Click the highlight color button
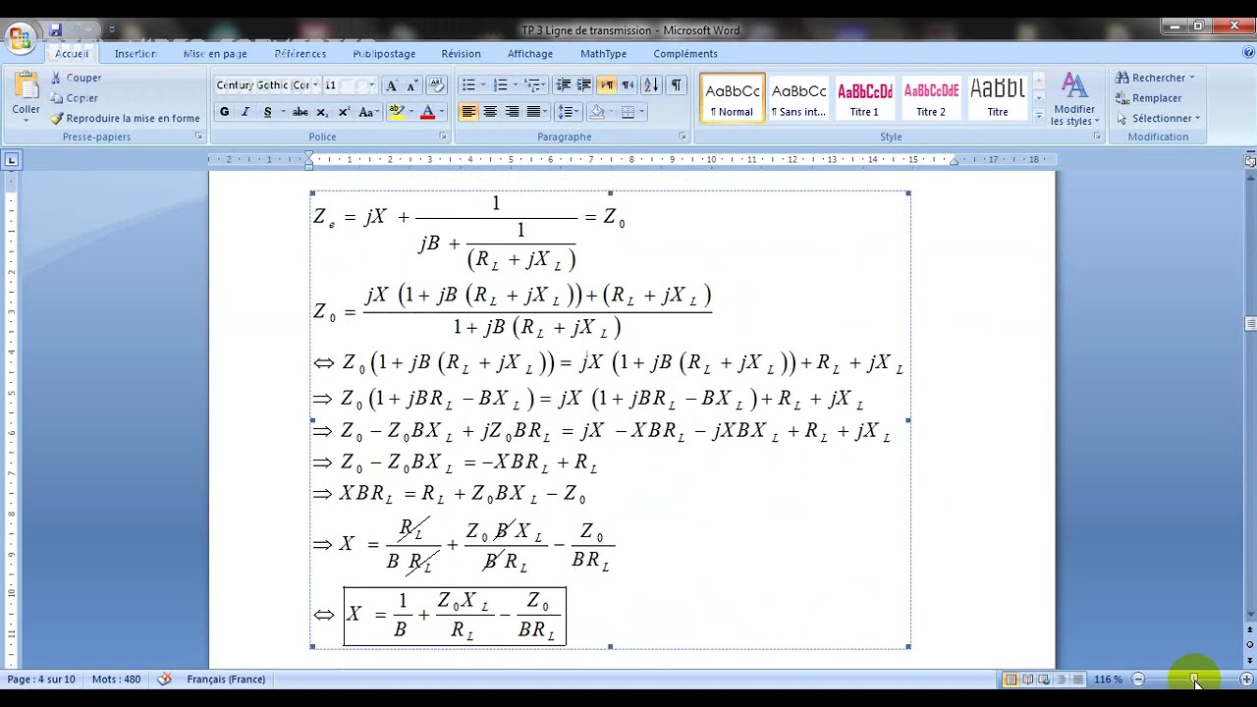The height and width of the screenshot is (707, 1257). pos(397,112)
